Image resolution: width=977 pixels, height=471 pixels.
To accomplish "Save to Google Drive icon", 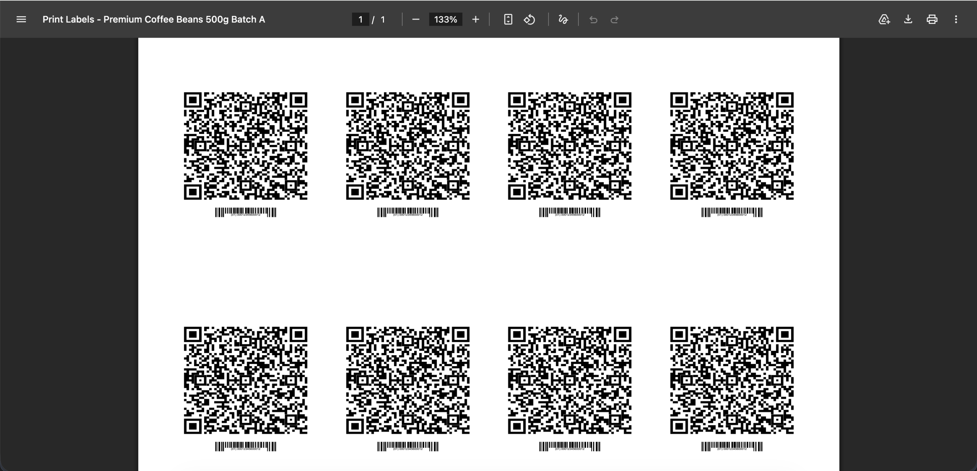I will [884, 19].
